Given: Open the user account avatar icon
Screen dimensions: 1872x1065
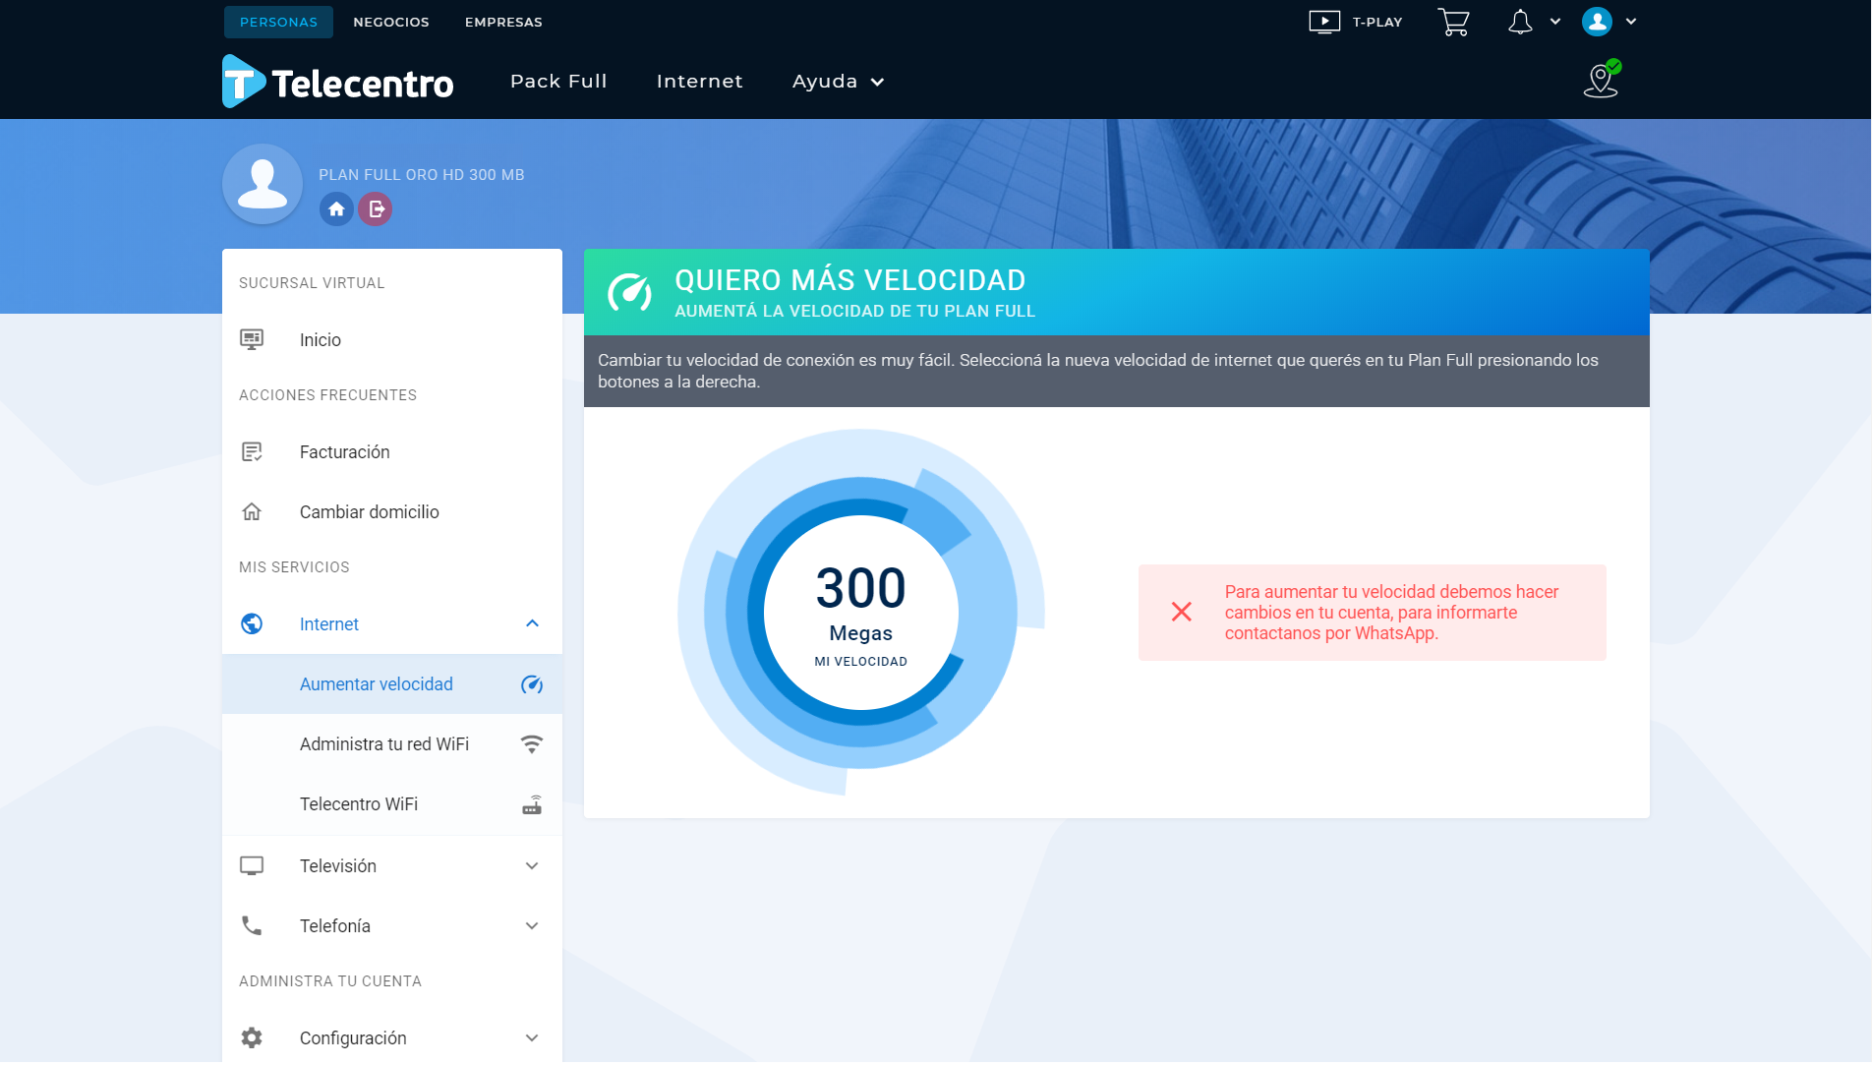Looking at the screenshot, I should (x=1597, y=22).
